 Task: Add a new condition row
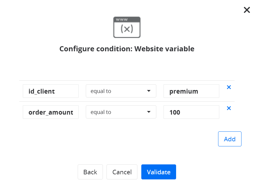point(229,139)
